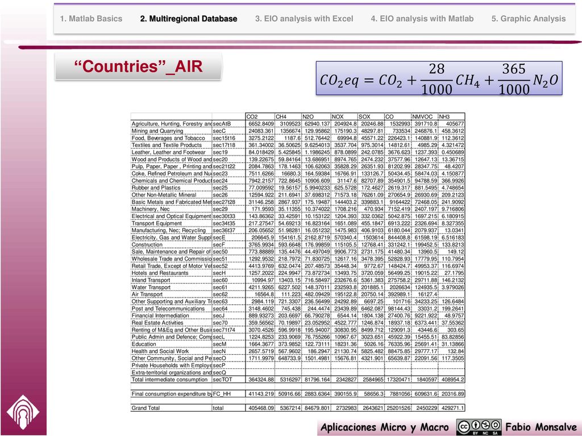
Task: Click 'Food, Beverages and Tobacco' row label
Action: (x=168, y=138)
